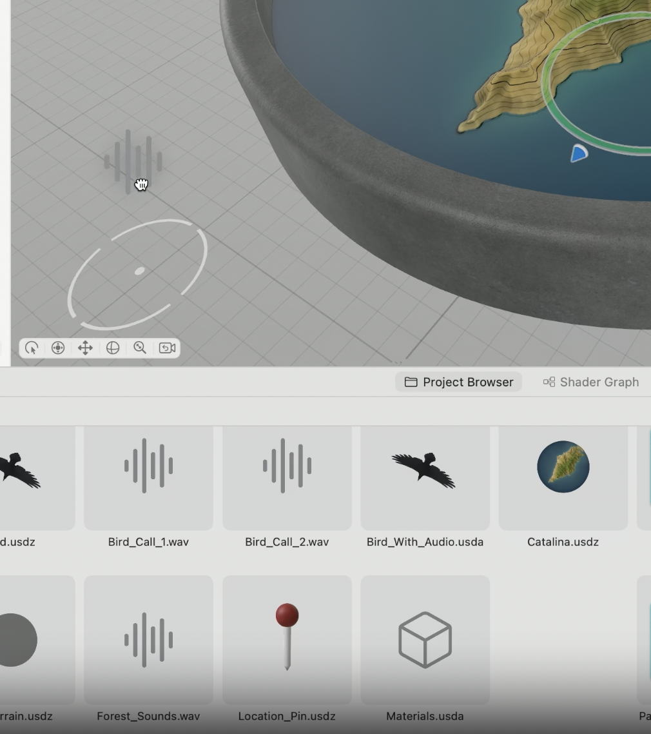Click the white circular orbit indicator
The width and height of the screenshot is (651, 734).
(x=137, y=274)
